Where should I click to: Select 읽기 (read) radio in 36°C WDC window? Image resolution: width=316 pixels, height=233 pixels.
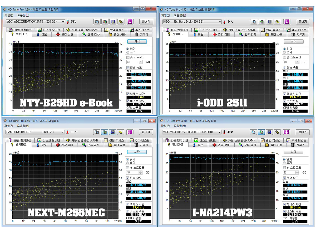tap(284, 159)
